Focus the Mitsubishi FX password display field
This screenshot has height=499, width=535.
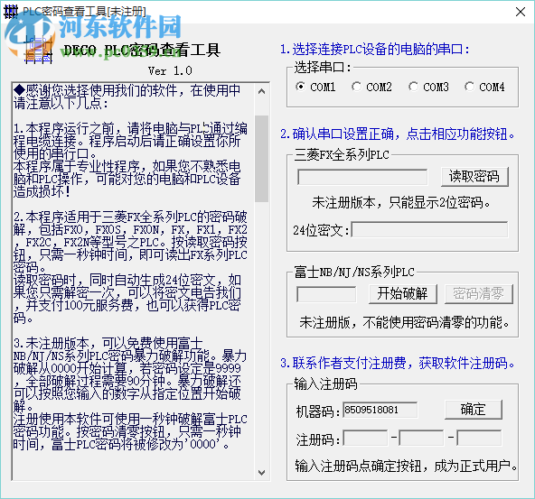[x=362, y=177]
